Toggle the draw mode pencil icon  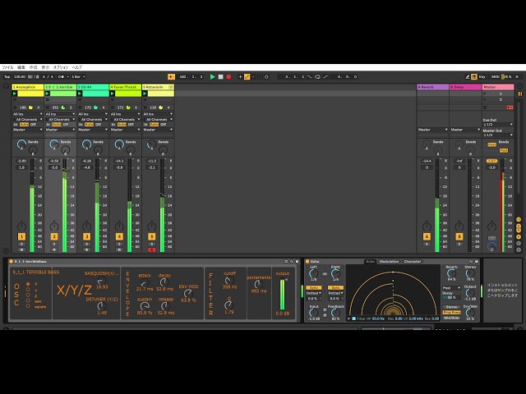(468, 76)
